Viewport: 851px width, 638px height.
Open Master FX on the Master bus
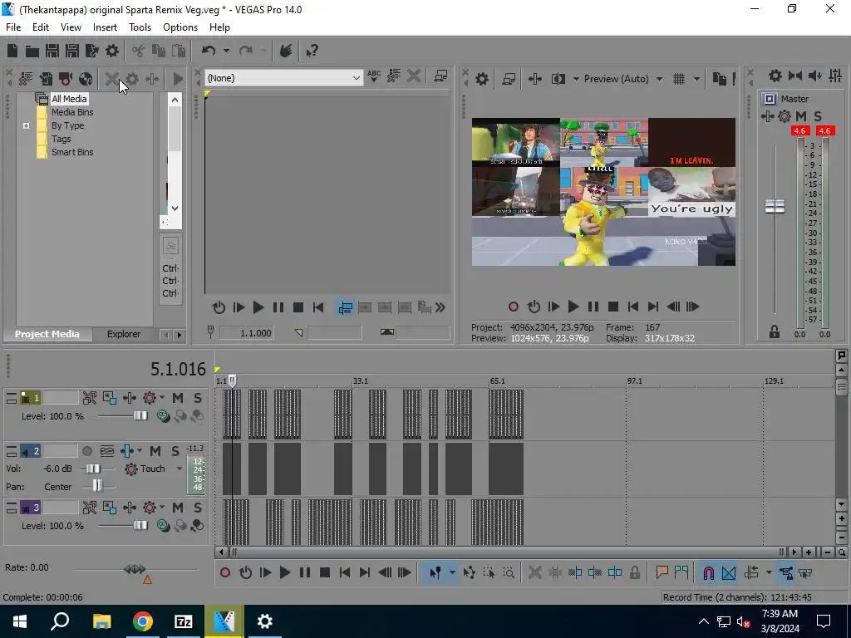pyautogui.click(x=767, y=116)
